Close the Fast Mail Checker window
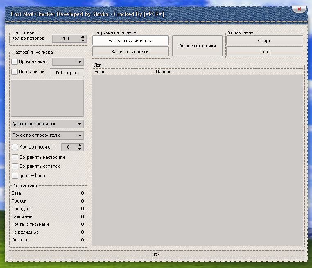Viewport: 312px width, 268px height. (299, 9)
